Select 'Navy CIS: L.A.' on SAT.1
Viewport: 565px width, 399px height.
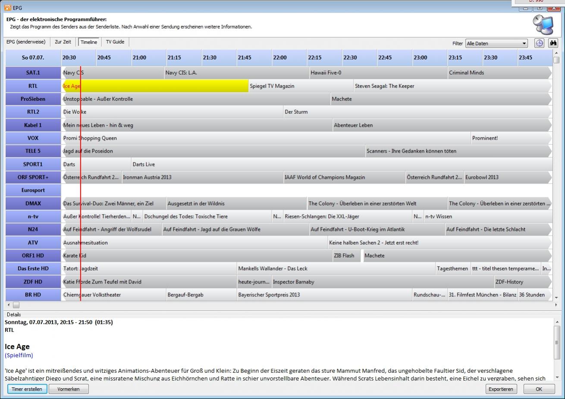236,73
